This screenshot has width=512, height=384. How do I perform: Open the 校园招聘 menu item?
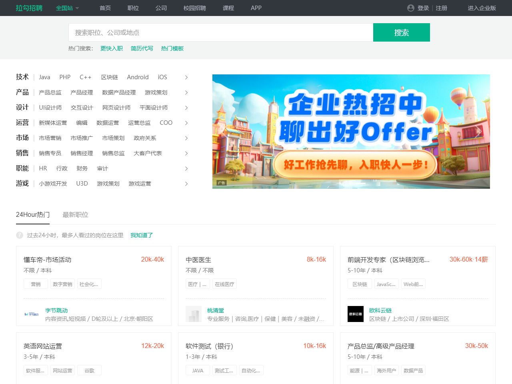pos(195,8)
